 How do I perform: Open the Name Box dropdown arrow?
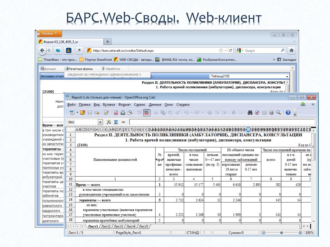100,122
